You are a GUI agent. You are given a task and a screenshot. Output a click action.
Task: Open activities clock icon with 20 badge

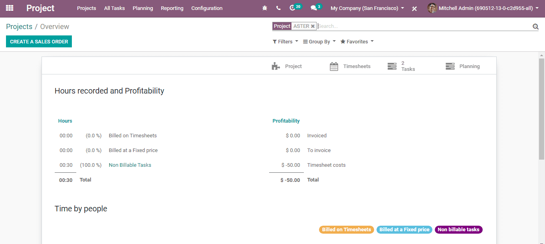(295, 8)
